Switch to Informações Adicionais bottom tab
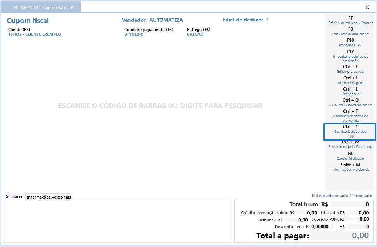The image size is (377, 247). point(49,197)
